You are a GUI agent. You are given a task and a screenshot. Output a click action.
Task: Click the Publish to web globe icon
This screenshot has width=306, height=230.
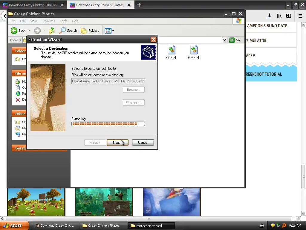point(18,94)
